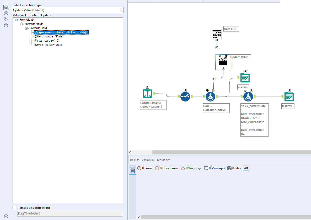Select the Action tool labeled Update Value
Image resolution: width=311 pixels, height=220 pixels.
223,62
